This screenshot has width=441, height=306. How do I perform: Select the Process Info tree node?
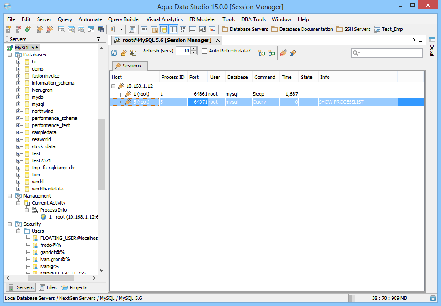(53, 210)
